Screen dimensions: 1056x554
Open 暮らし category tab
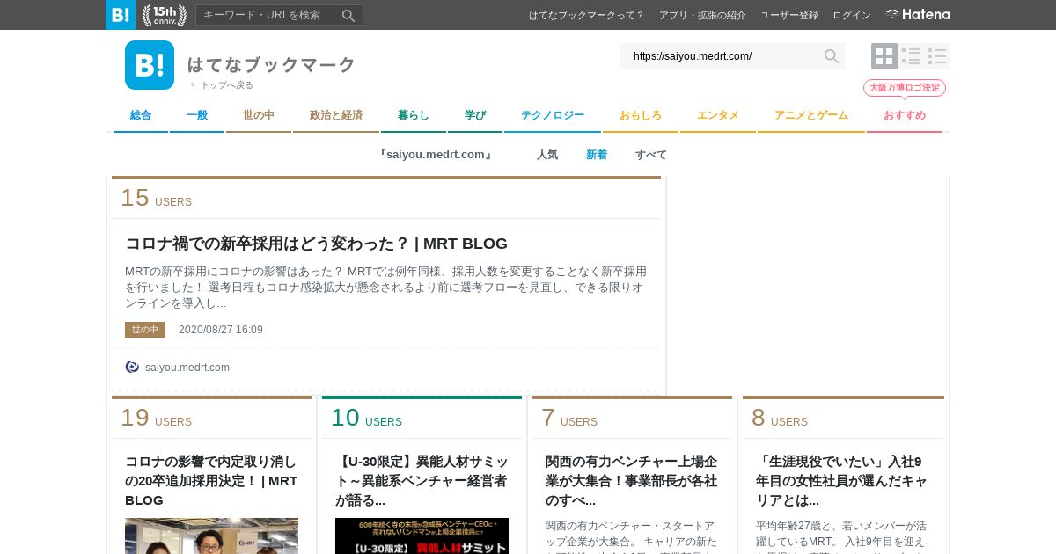(x=414, y=115)
